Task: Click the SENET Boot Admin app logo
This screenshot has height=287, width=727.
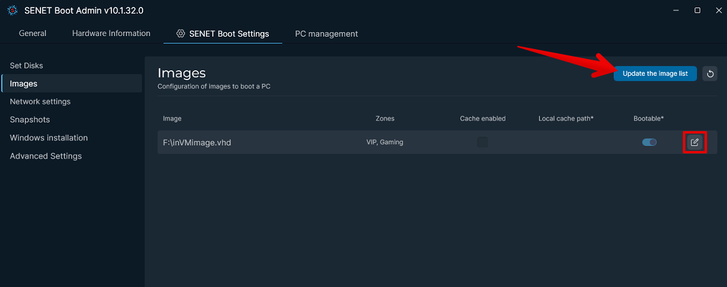Action: tap(12, 10)
